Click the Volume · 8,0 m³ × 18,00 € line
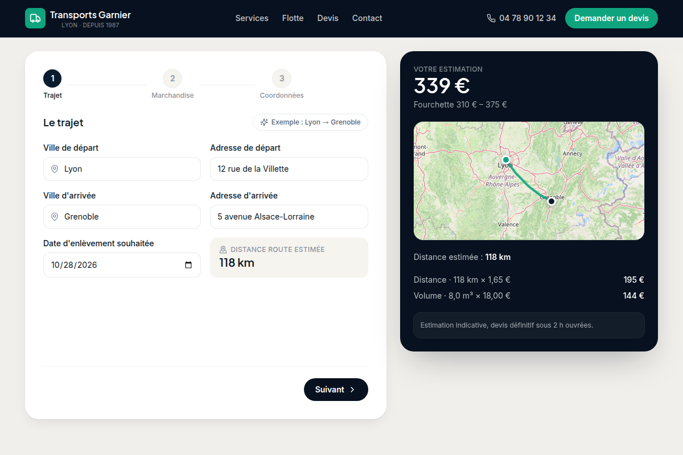This screenshot has height=455, width=683. [x=462, y=296]
